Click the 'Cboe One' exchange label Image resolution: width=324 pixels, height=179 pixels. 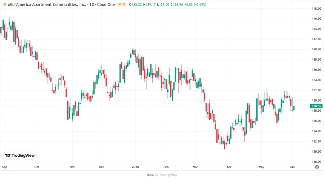click(x=106, y=5)
